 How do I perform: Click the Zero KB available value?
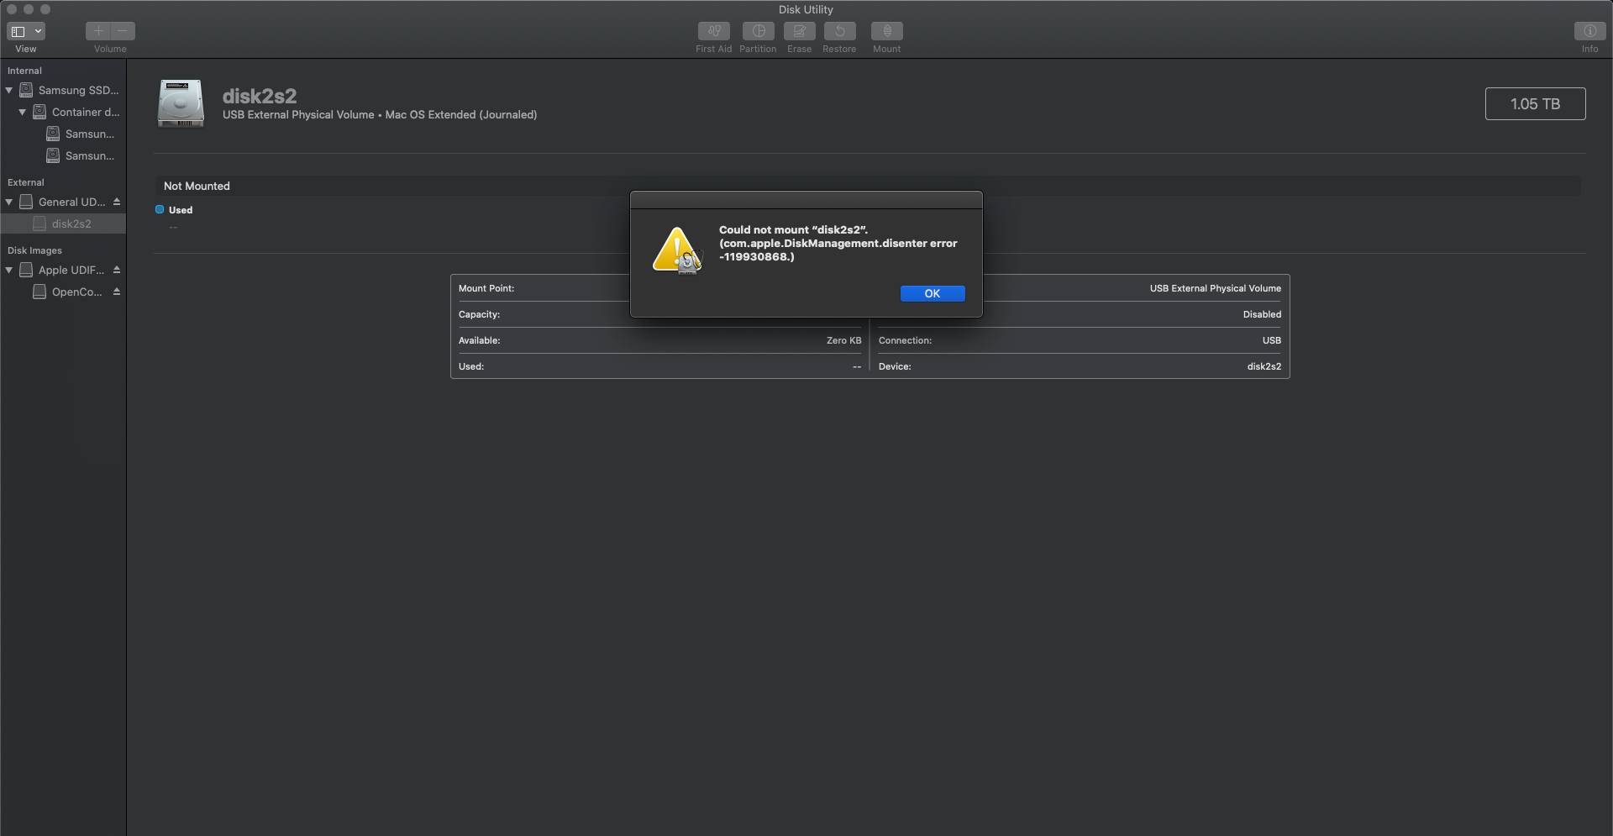point(843,340)
